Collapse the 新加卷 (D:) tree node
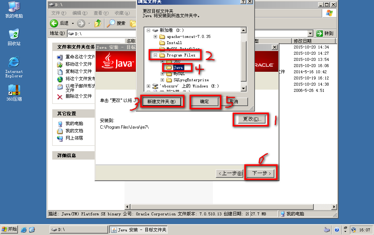The width and height of the screenshot is (374, 235). tap(148, 30)
